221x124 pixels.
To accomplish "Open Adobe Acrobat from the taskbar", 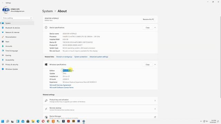I will (x=68, y=121).
